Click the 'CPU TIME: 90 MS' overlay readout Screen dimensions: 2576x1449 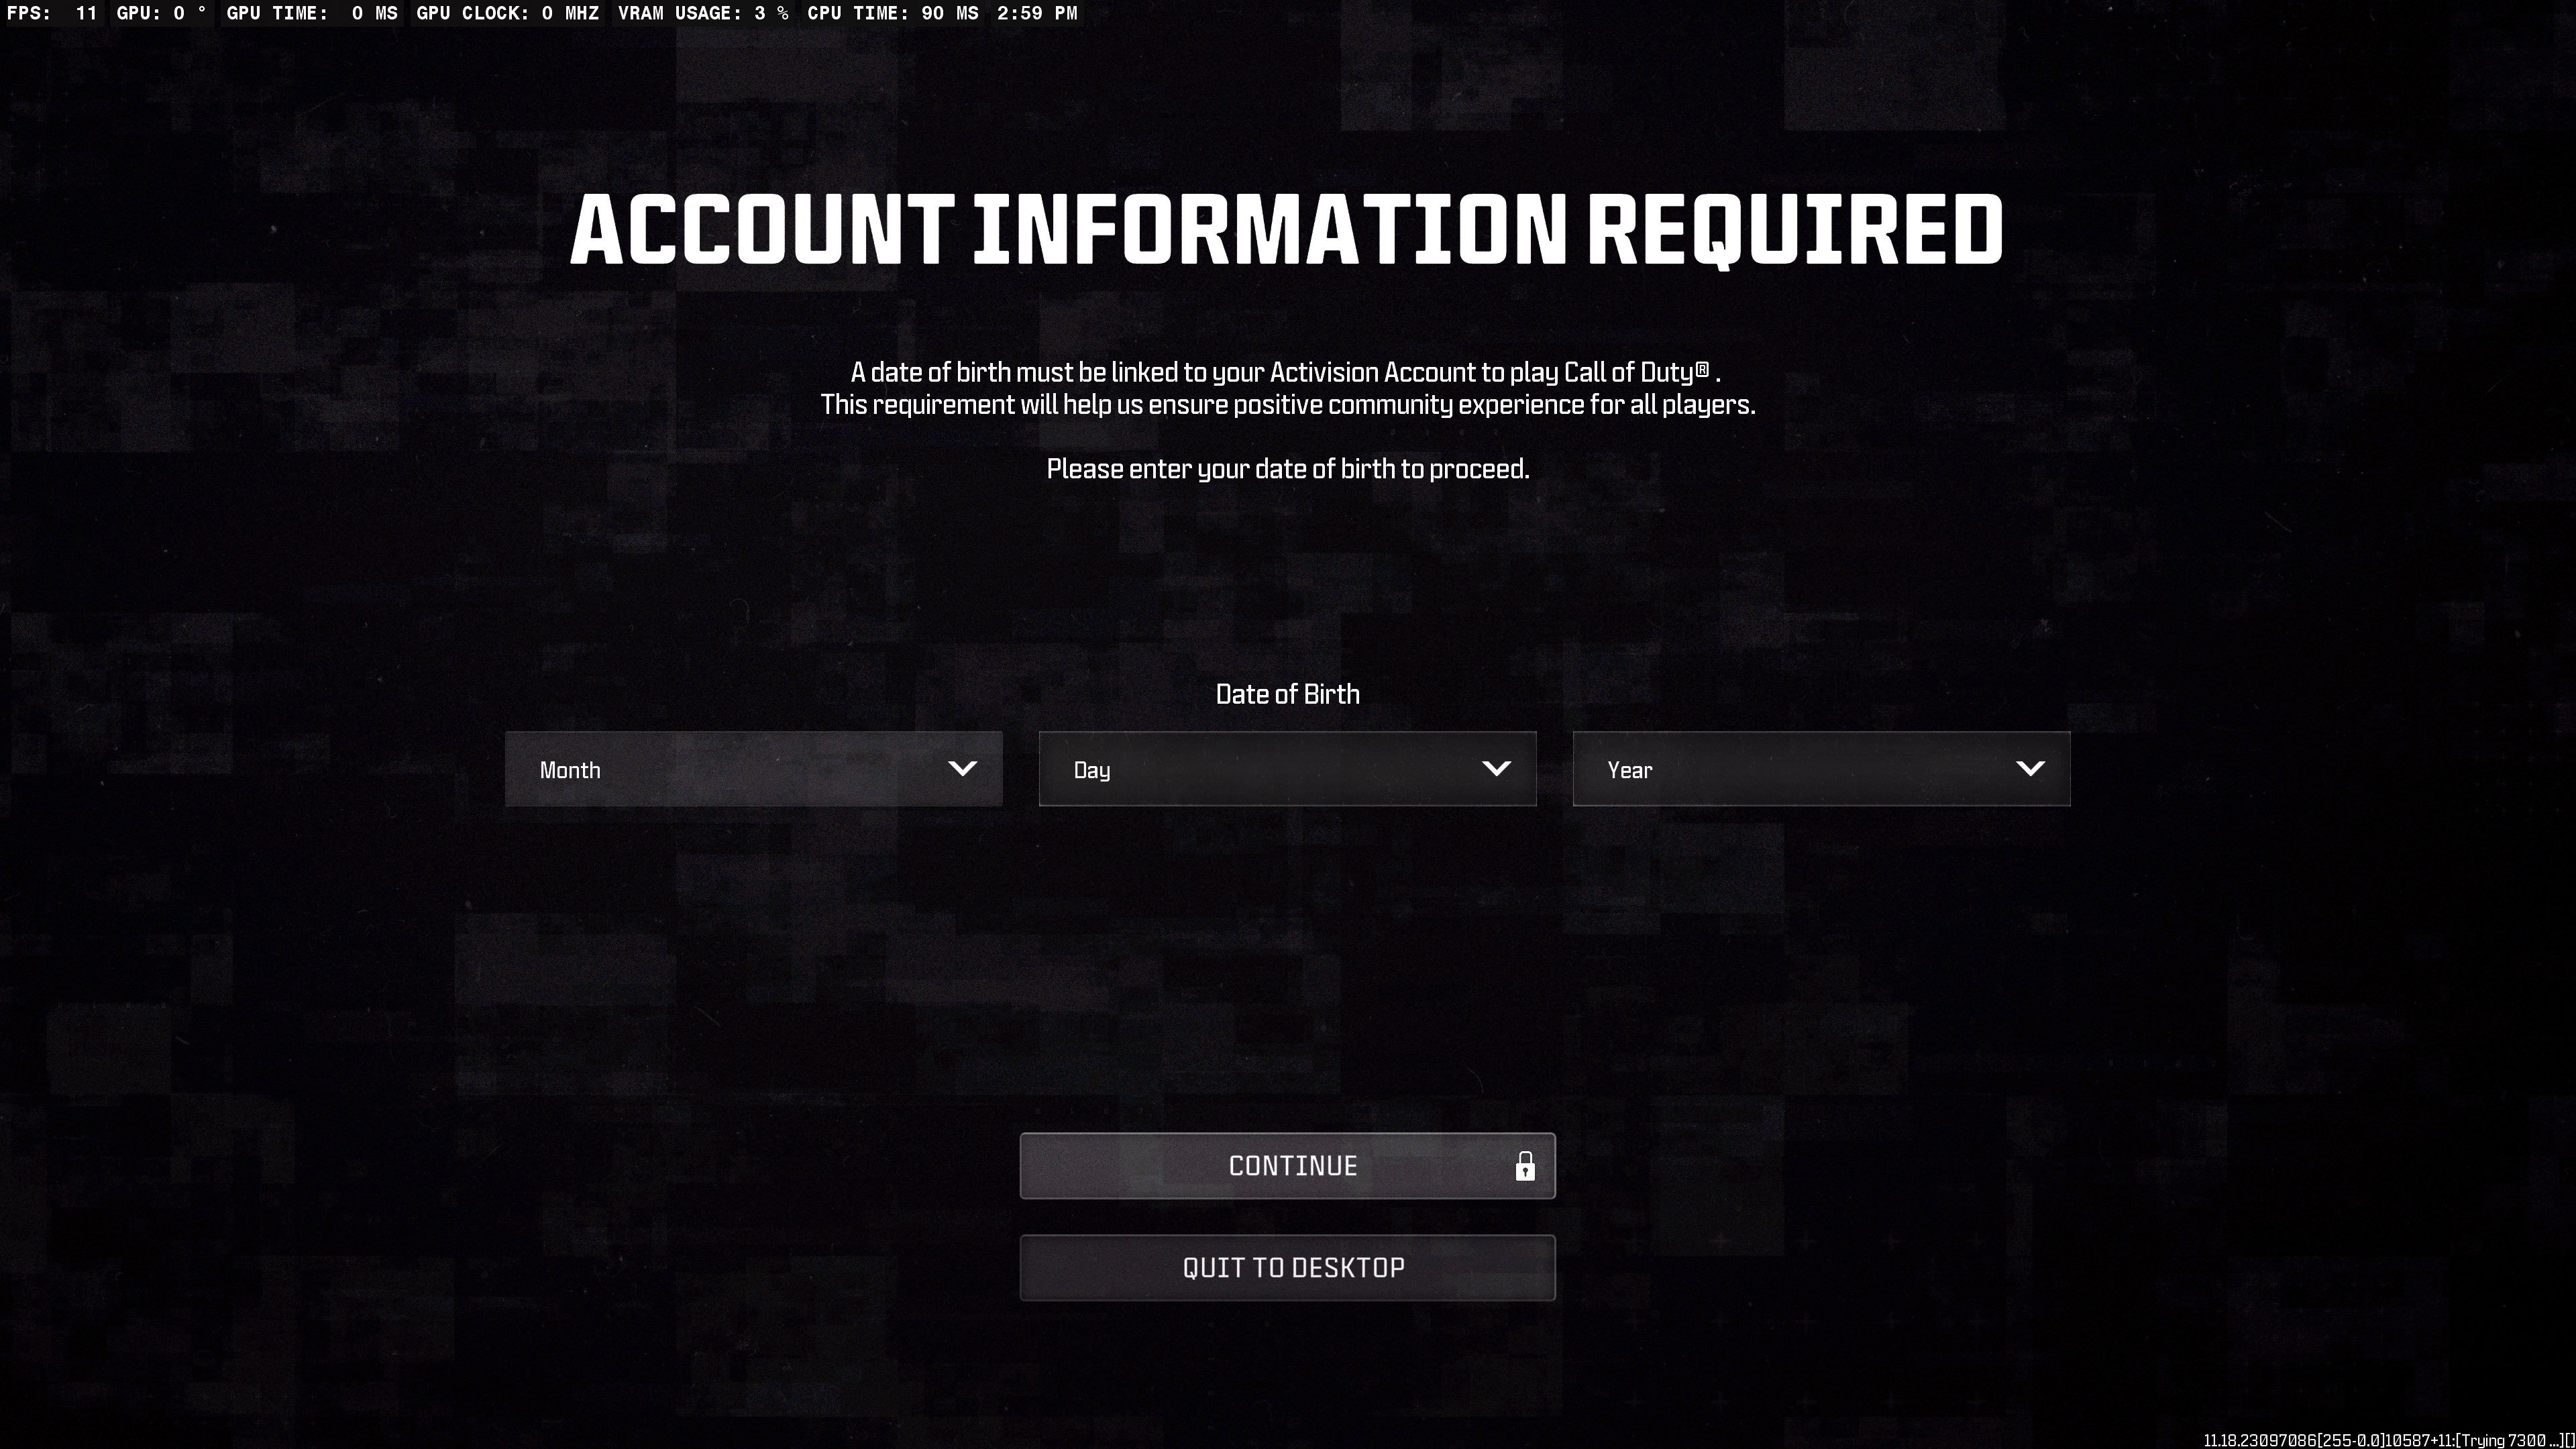[x=893, y=13]
